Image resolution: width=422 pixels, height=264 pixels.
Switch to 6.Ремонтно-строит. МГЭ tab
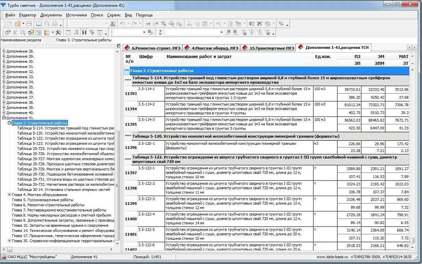tap(152, 48)
